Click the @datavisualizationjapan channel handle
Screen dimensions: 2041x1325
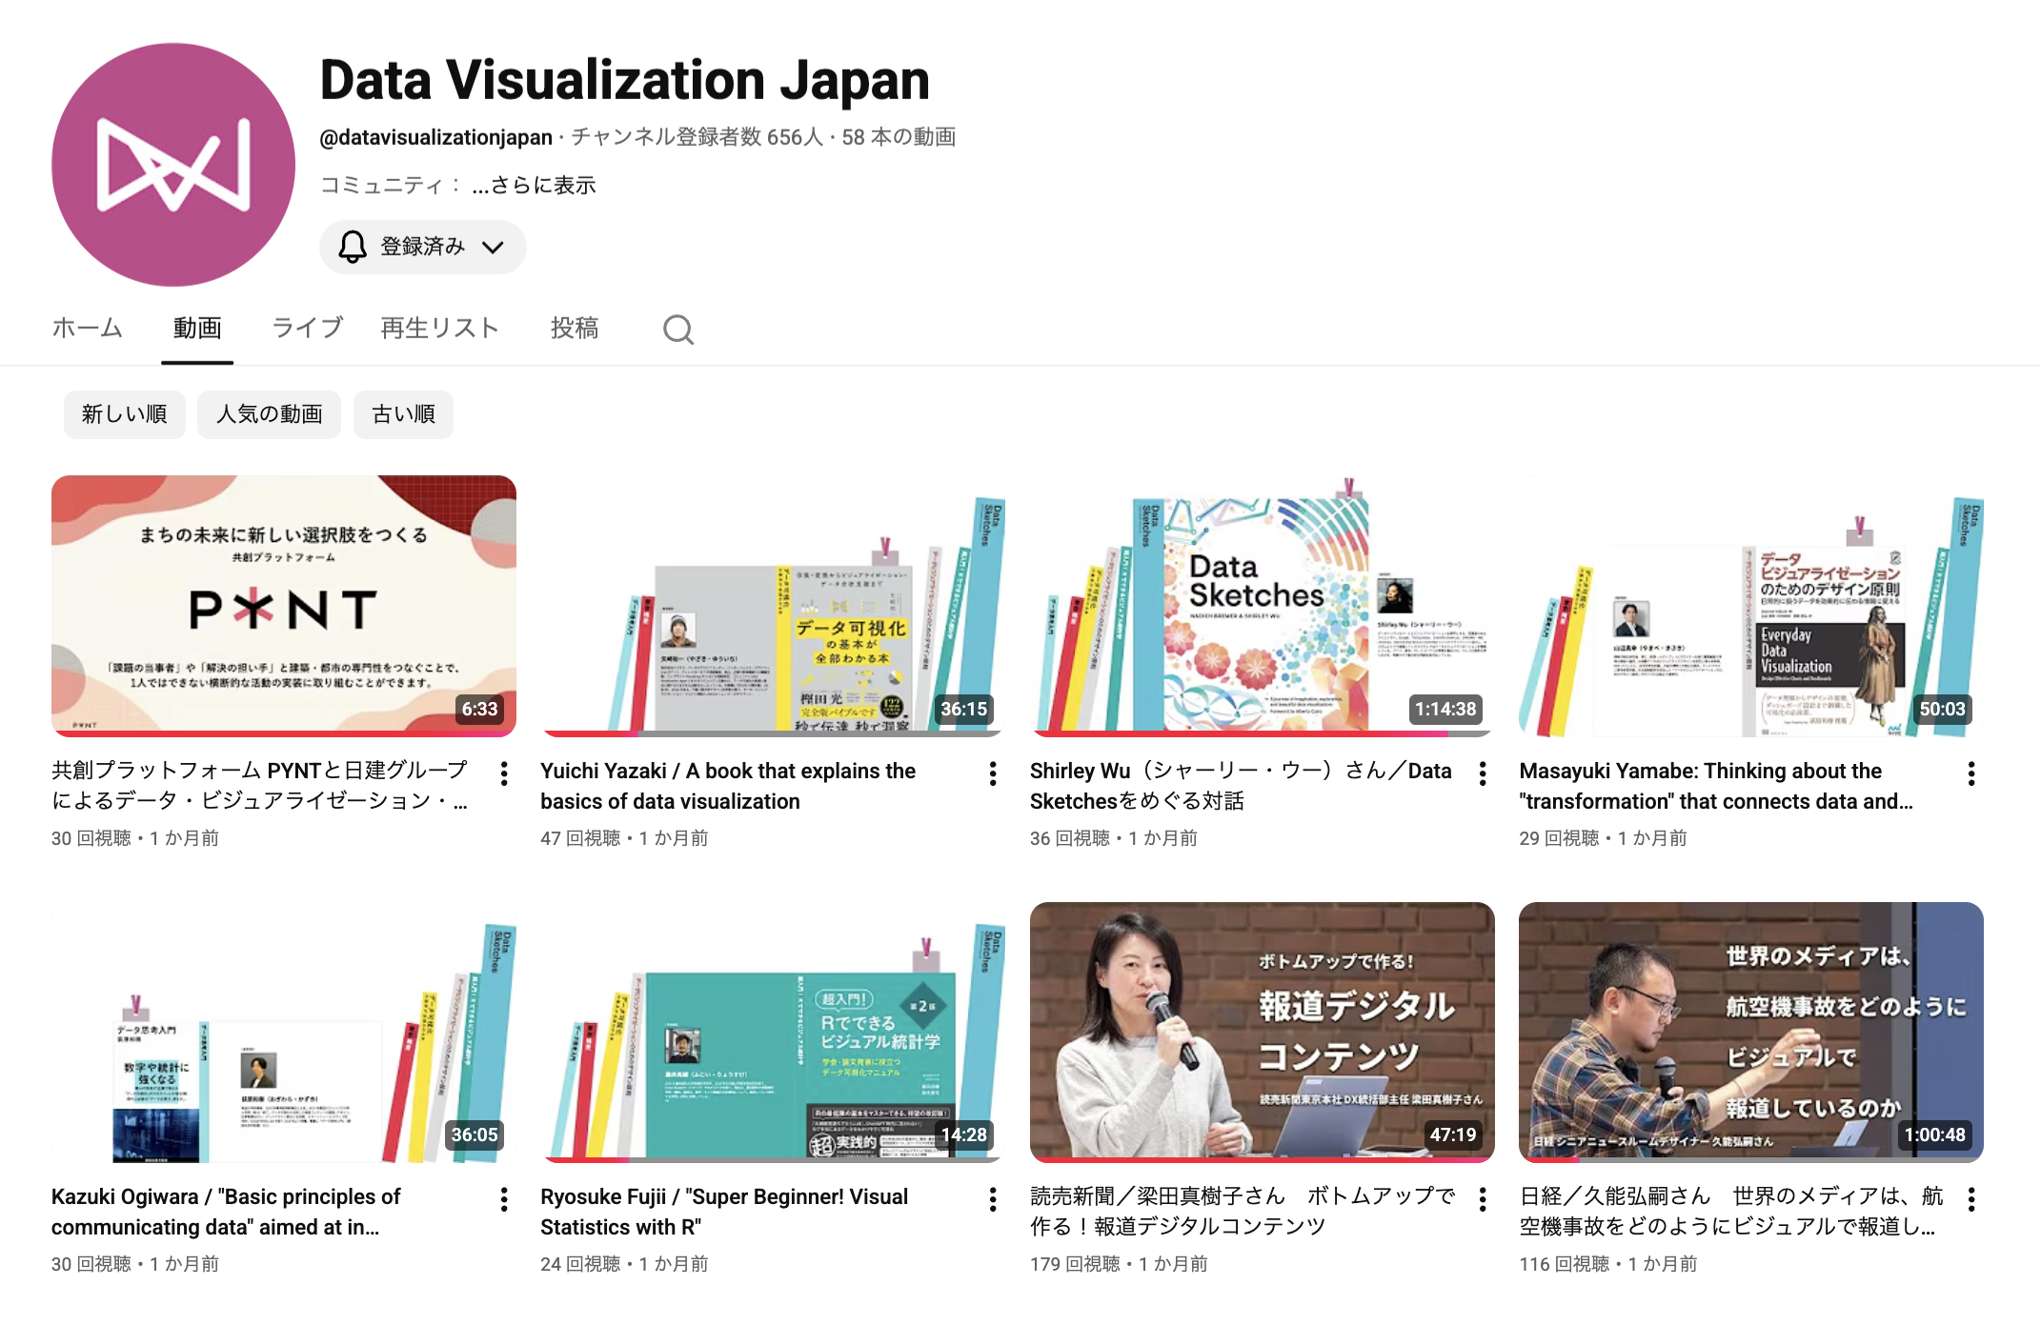434,137
